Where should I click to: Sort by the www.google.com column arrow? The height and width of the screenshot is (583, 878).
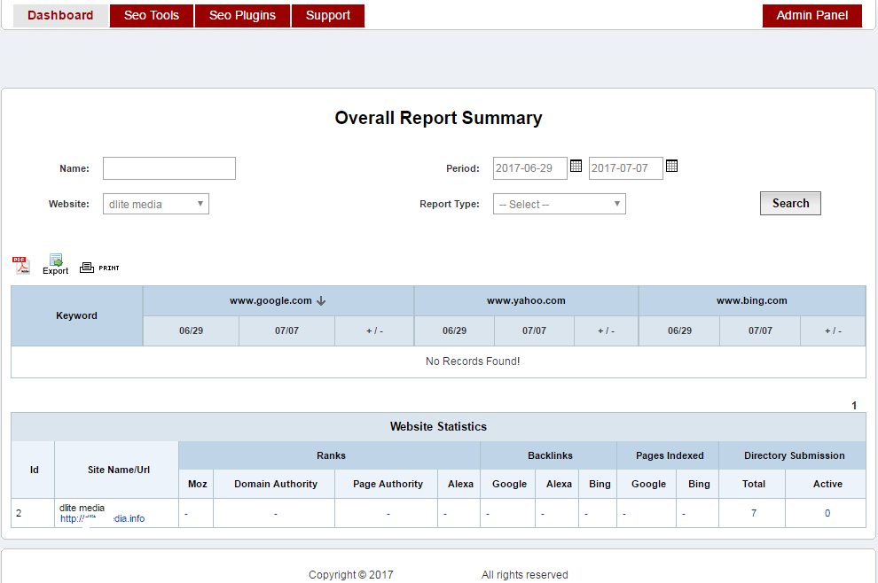click(x=321, y=301)
